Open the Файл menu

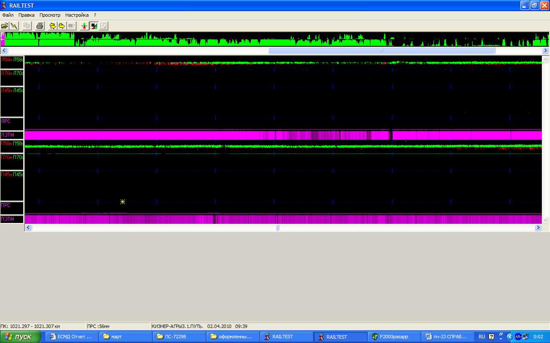pos(8,15)
